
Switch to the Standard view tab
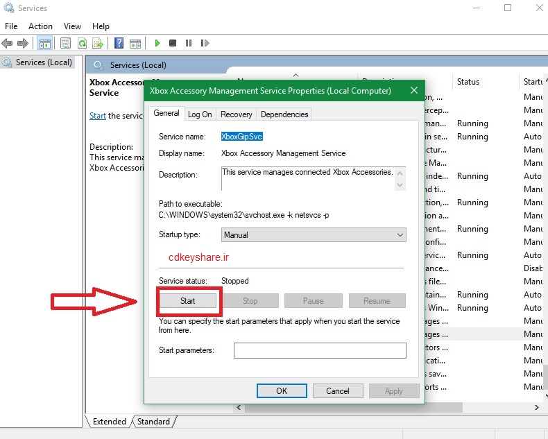[x=153, y=422]
